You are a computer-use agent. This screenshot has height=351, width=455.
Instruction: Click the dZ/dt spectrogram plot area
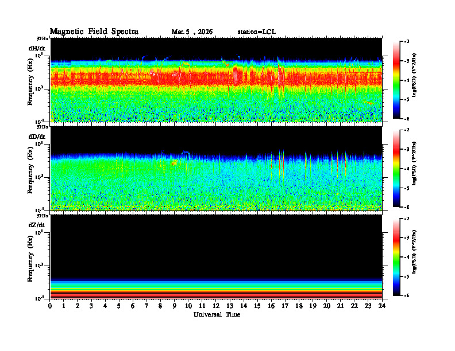[x=217, y=256]
